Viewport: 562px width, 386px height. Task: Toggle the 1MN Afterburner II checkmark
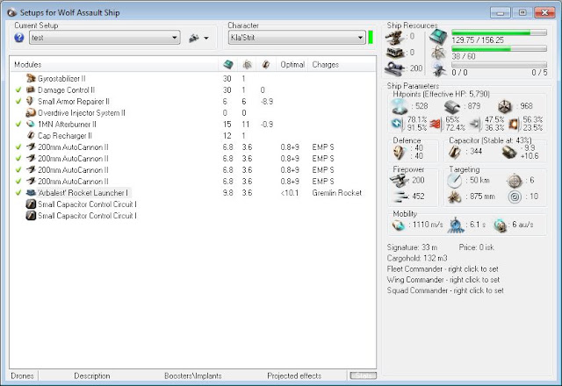point(18,125)
